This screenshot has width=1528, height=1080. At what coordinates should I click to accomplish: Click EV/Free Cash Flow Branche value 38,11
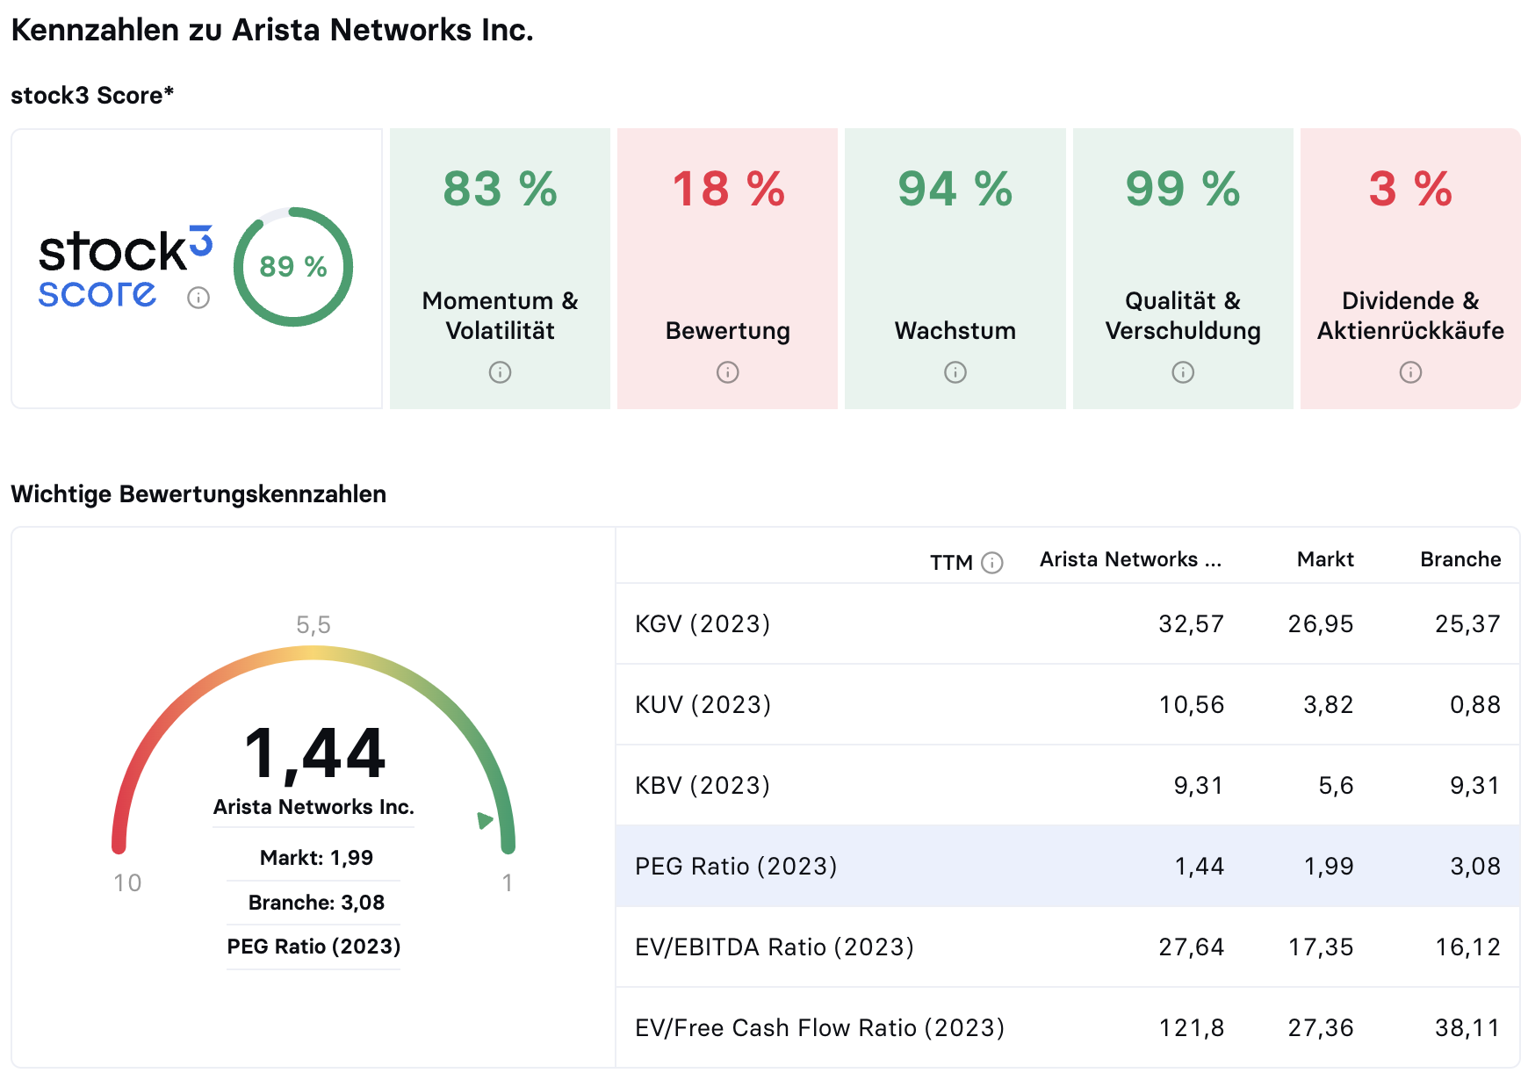1467,1027
